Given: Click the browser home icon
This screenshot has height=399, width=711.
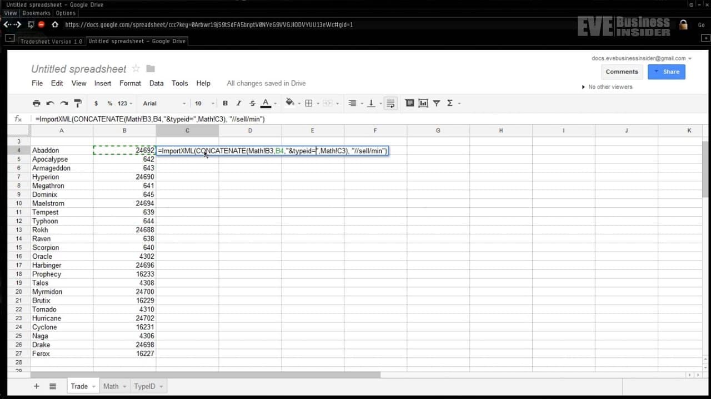Looking at the screenshot, I should pos(55,24).
